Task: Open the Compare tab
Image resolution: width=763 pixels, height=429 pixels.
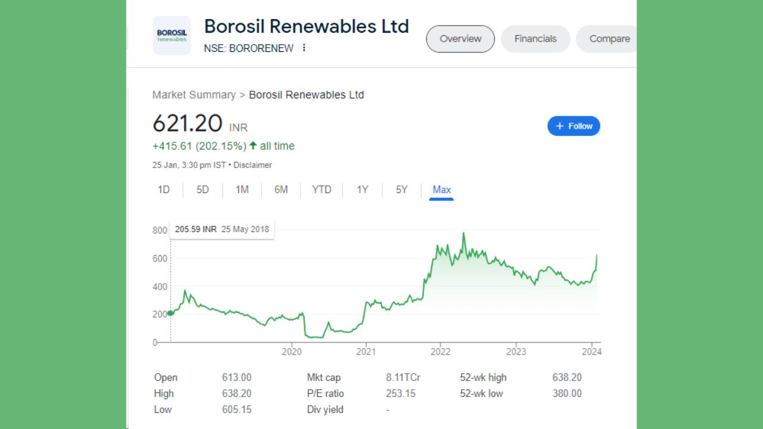Action: 607,39
